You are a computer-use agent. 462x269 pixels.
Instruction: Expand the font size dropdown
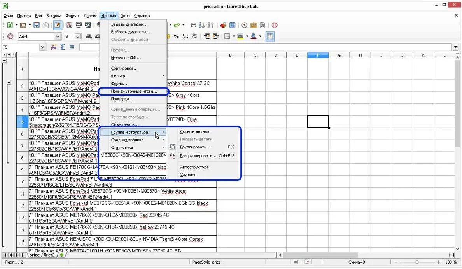[78, 37]
